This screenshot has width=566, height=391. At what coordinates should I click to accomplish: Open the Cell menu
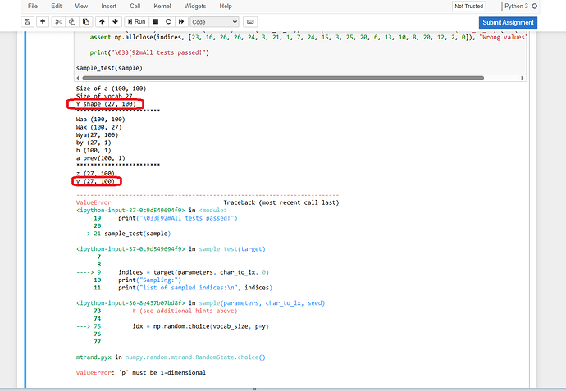tap(135, 6)
